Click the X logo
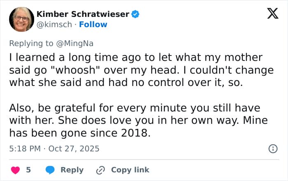The height and width of the screenshot is (181, 288). [270, 14]
